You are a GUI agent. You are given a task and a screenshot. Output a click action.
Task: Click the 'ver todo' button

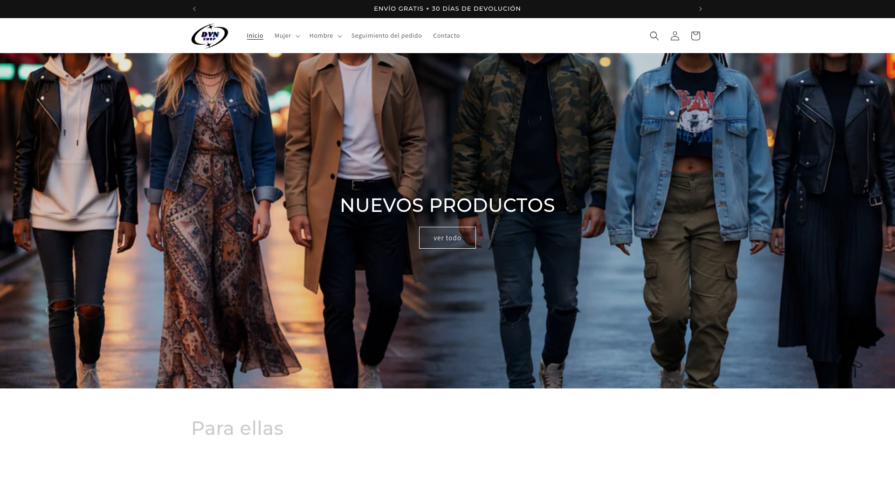click(x=447, y=238)
